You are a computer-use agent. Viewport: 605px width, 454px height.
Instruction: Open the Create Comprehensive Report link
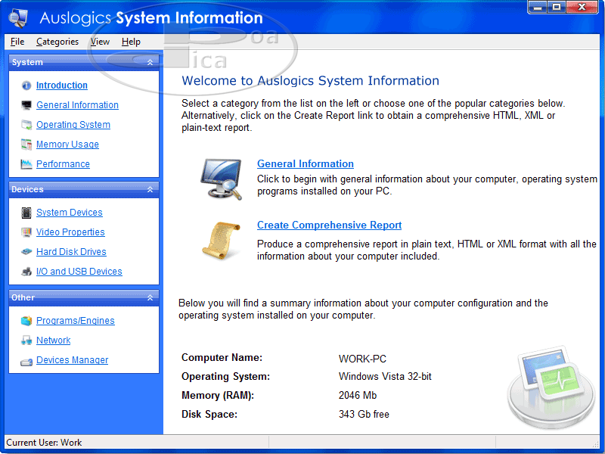(329, 225)
